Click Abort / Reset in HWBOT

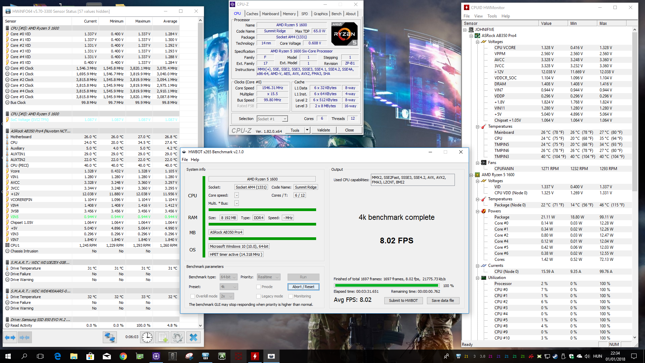303,287
